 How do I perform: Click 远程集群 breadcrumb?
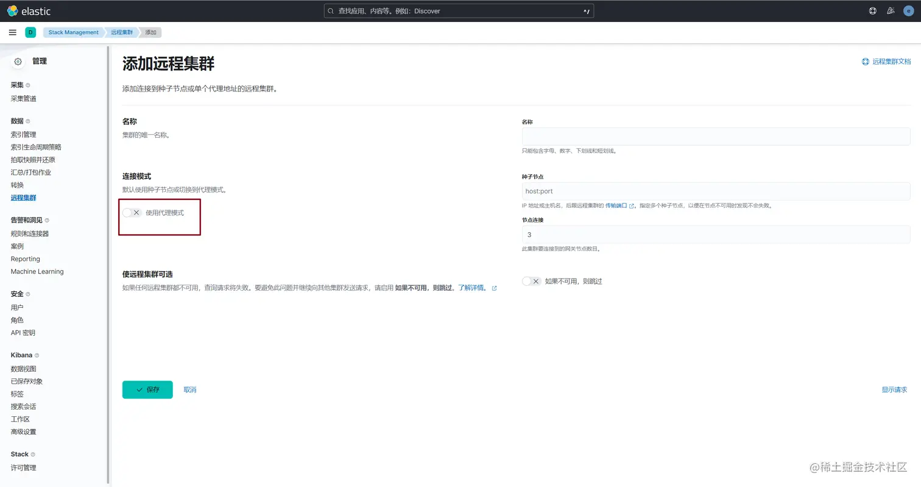point(122,32)
